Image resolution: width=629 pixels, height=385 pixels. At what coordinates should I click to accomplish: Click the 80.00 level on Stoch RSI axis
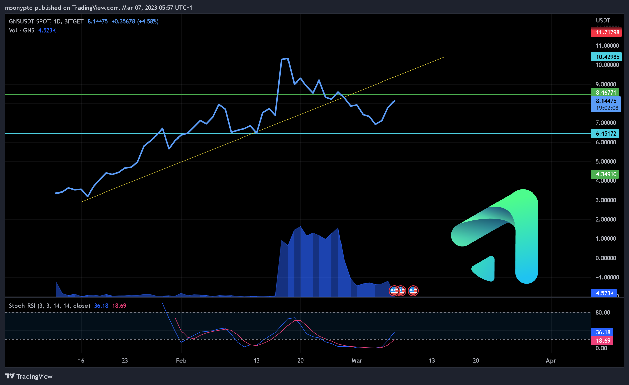point(602,312)
